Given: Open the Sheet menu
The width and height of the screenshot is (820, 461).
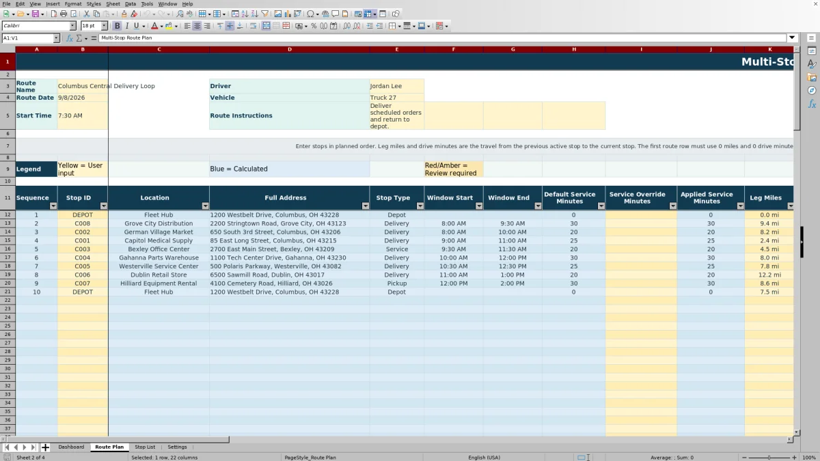Looking at the screenshot, I should (113, 3).
